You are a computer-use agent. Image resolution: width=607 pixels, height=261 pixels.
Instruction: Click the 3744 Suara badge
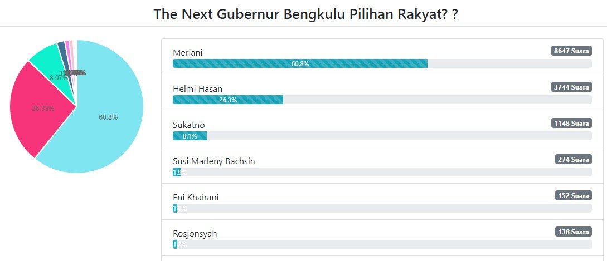pyautogui.click(x=571, y=87)
